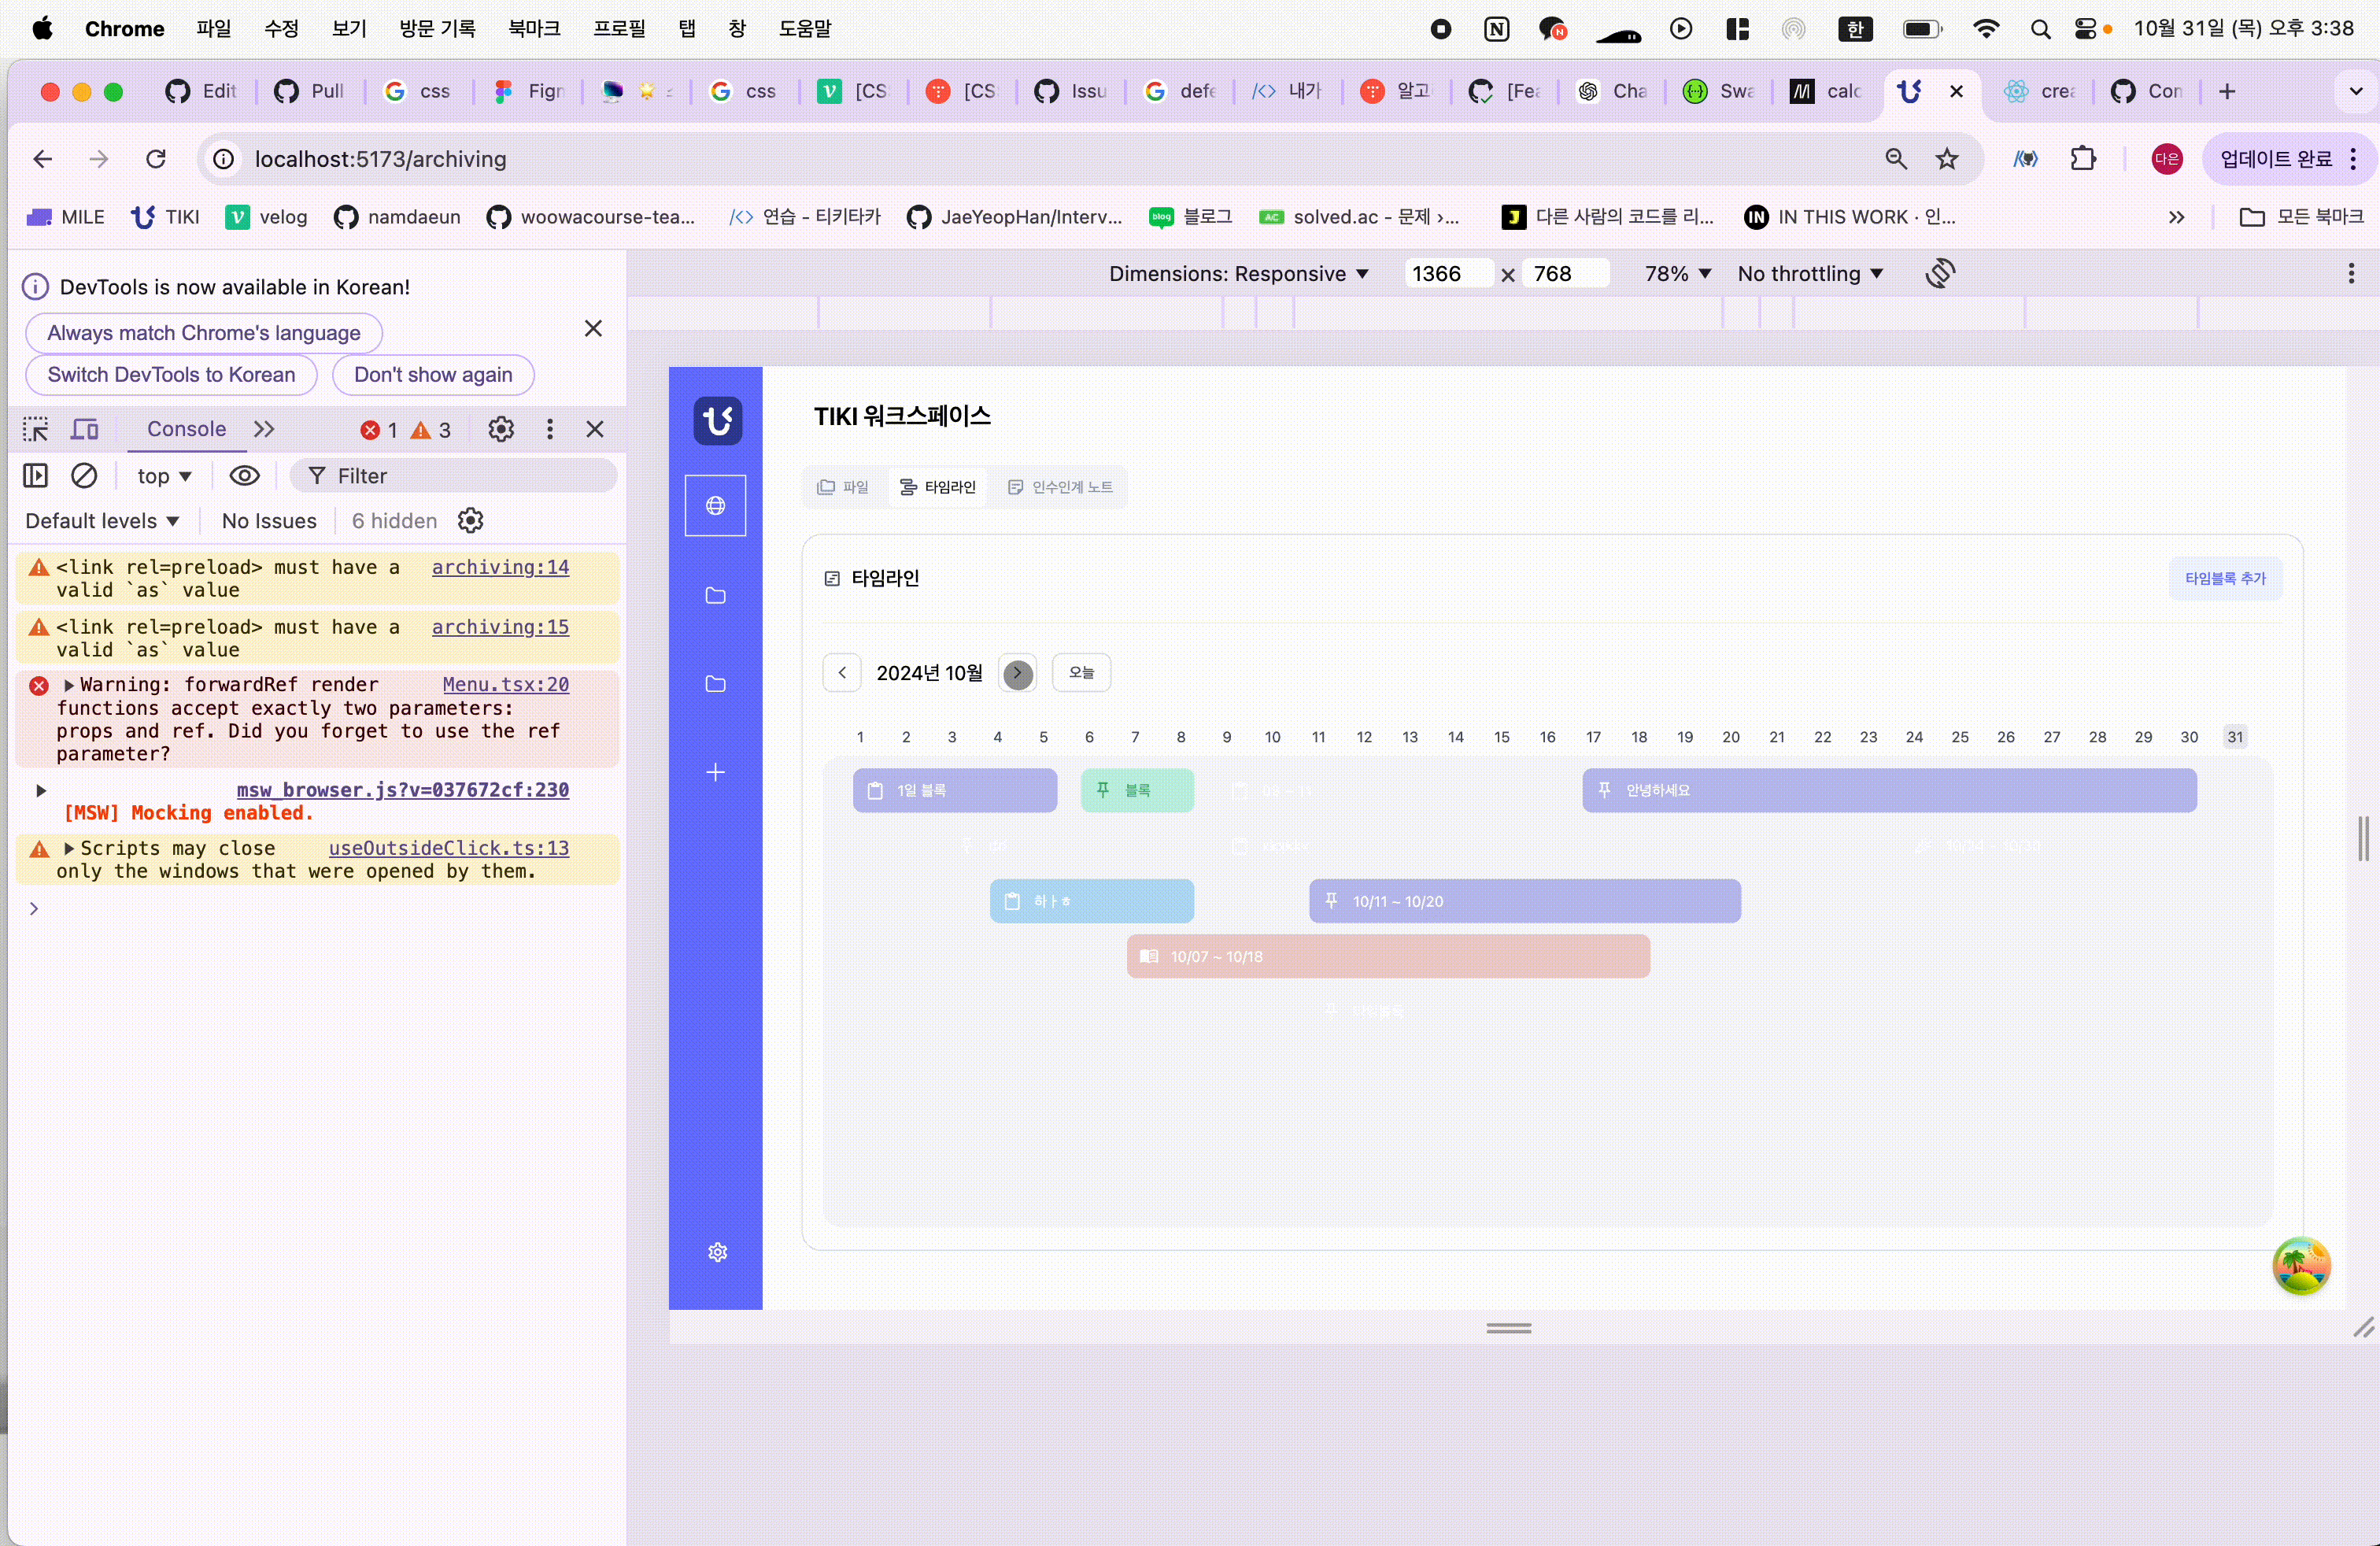Image resolution: width=2380 pixels, height=1546 pixels.
Task: Expand the forwardRef warning message
Action: (69, 685)
